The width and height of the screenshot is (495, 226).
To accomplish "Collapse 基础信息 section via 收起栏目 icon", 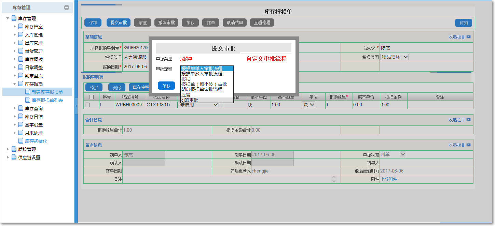I will tap(468, 37).
